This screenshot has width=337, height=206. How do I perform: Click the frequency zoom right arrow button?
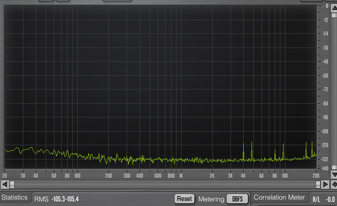click(x=325, y=185)
